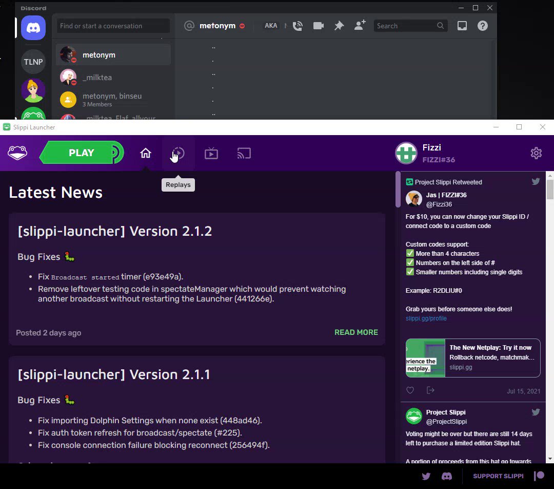Open Slippi settings gear
This screenshot has height=489, width=554.
coord(536,153)
